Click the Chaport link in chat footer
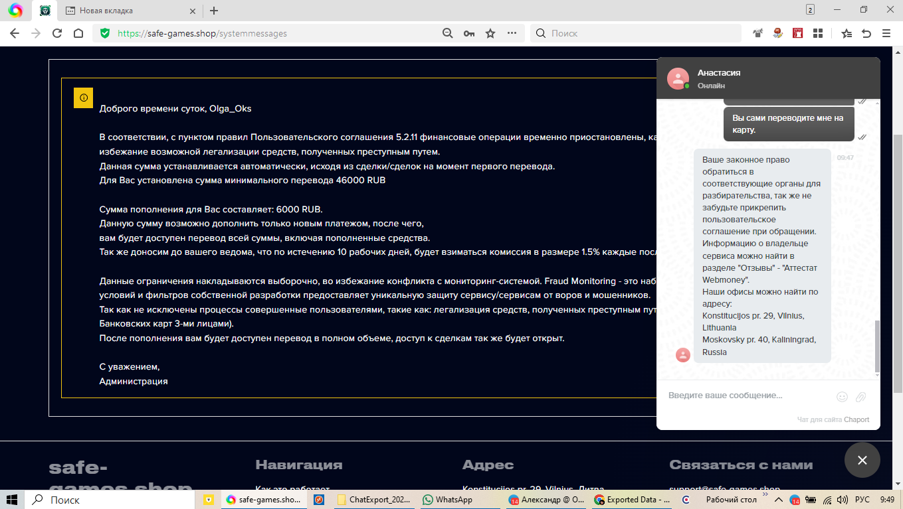The image size is (903, 509). click(x=856, y=419)
